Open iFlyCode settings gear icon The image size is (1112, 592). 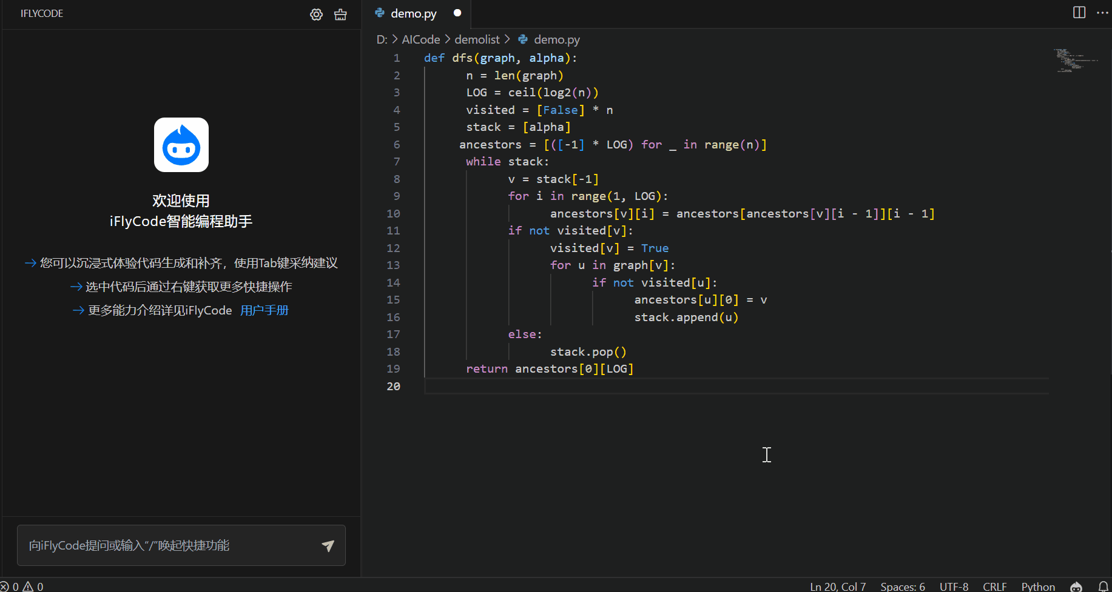tap(316, 15)
